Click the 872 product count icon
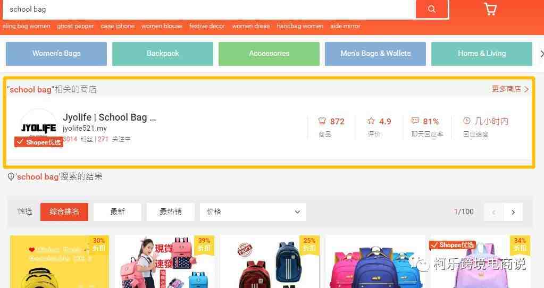The height and width of the screenshot is (288, 544). [322, 121]
